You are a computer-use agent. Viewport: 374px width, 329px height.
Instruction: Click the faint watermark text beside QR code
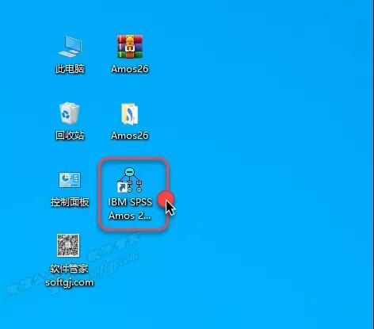point(117,254)
